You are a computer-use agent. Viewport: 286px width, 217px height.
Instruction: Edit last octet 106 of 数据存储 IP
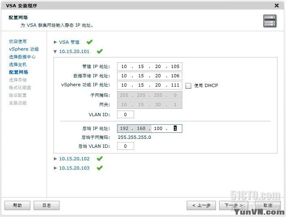click(175, 76)
